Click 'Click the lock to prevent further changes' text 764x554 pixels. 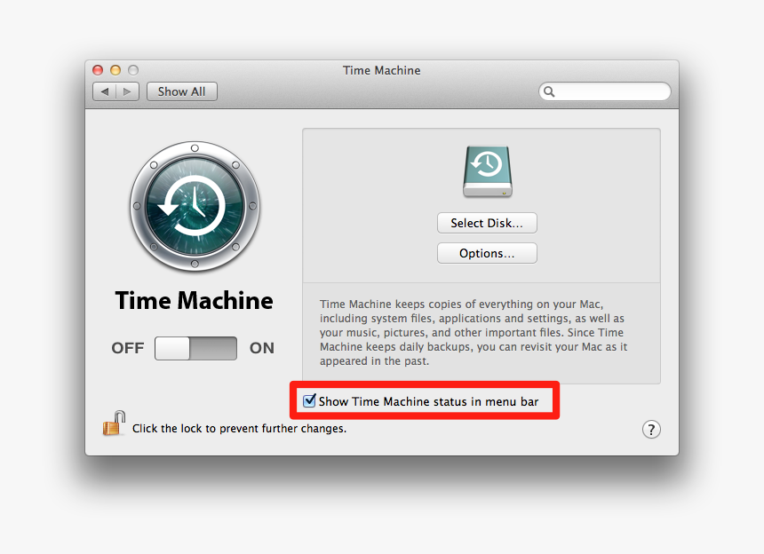click(x=239, y=429)
